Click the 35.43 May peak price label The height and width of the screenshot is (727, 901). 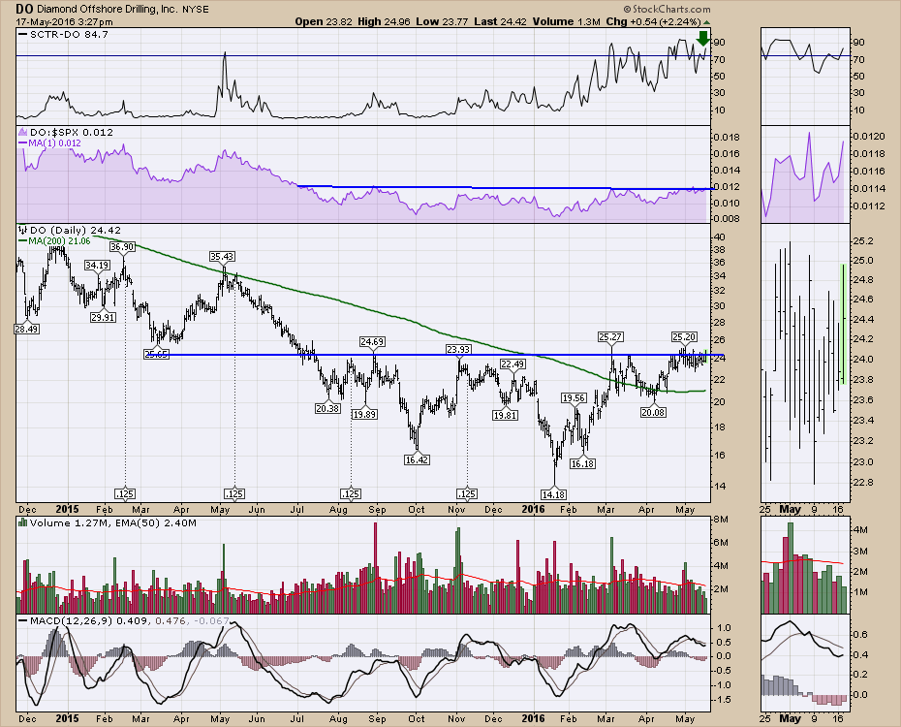[x=222, y=257]
